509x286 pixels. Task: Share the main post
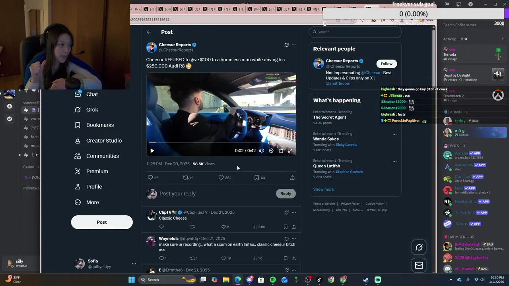tap(292, 178)
